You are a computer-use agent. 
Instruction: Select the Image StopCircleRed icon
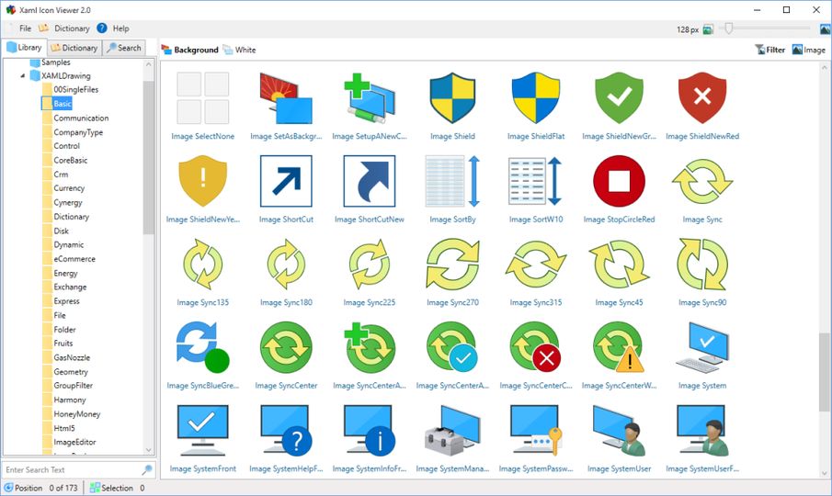point(620,181)
